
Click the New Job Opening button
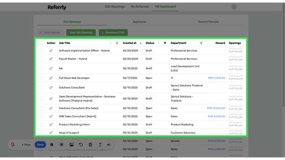[x=81, y=32]
